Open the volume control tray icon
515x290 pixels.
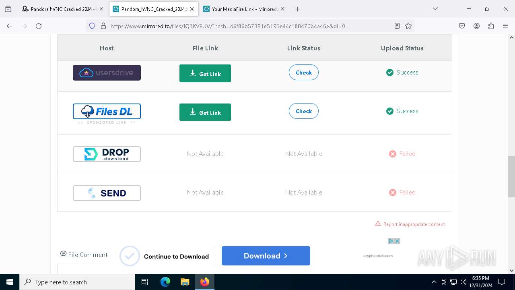pyautogui.click(x=463, y=282)
